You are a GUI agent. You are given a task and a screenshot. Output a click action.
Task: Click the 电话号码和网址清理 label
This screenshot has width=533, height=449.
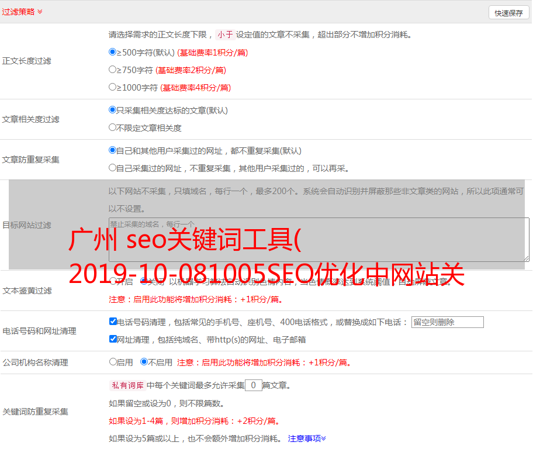[39, 331]
